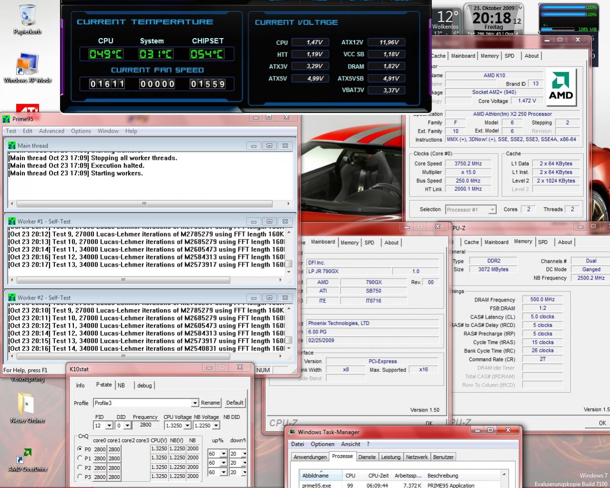This screenshot has width=610, height=488.
Task: Click Worker #1 vertical scrollbar thumb
Action: (289, 264)
